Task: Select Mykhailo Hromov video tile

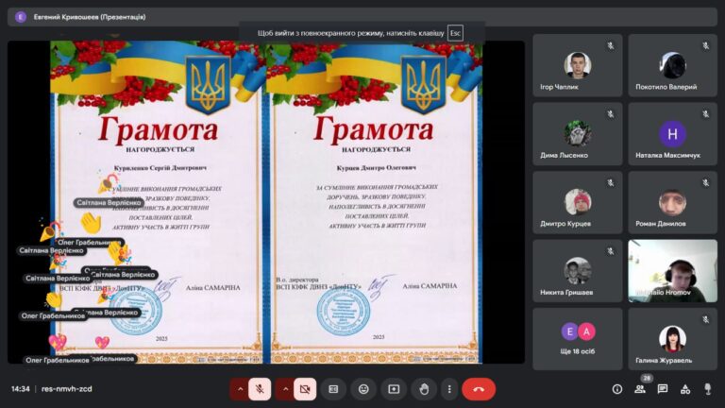Action: point(672,271)
